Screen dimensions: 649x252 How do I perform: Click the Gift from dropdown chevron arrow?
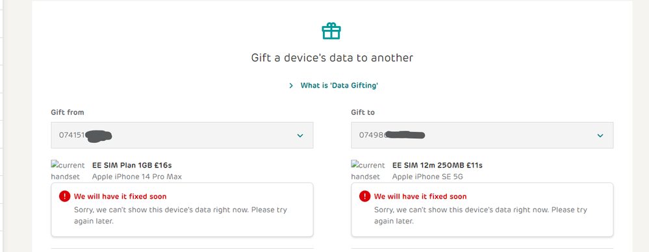coord(300,135)
